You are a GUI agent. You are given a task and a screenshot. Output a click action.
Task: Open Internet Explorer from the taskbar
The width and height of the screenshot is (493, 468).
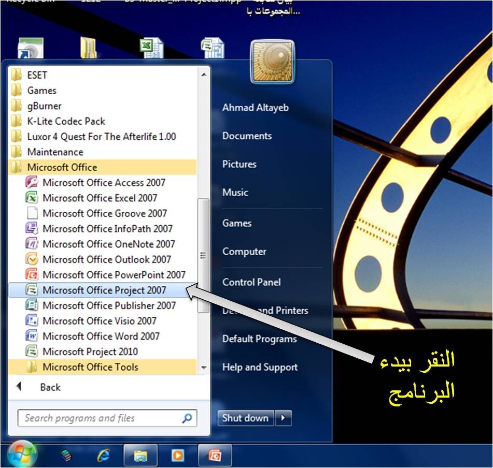tap(103, 455)
